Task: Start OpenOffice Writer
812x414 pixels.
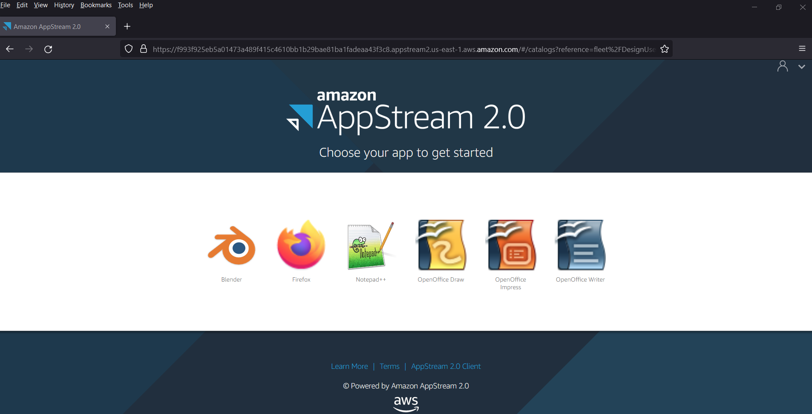Action: [580, 245]
